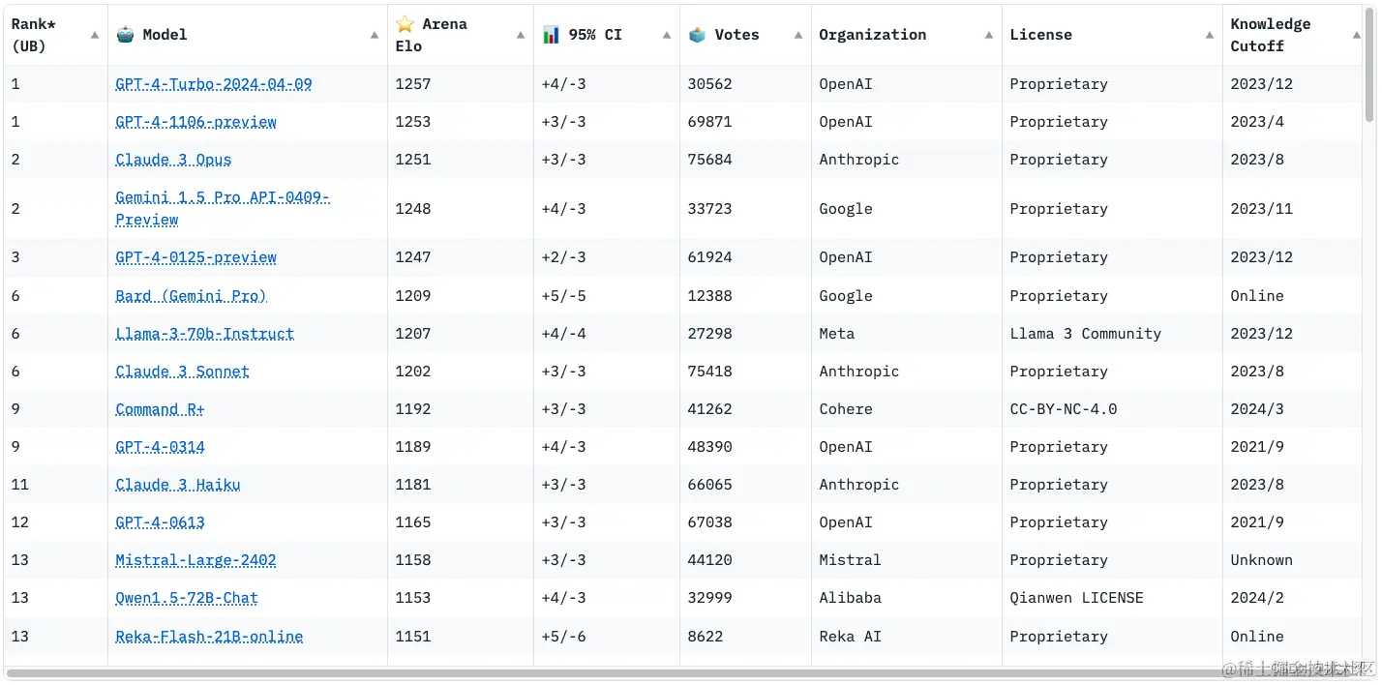Sort table by Rank (UB) column arrow

(95, 35)
